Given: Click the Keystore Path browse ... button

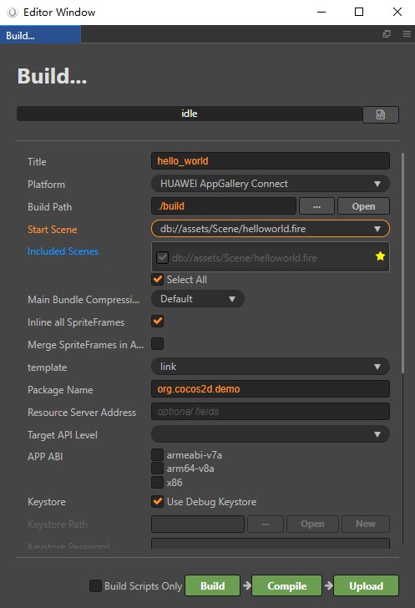Looking at the screenshot, I should (266, 524).
